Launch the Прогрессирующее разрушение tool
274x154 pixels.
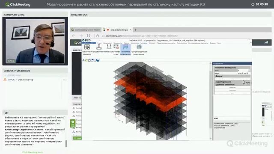(139, 50)
